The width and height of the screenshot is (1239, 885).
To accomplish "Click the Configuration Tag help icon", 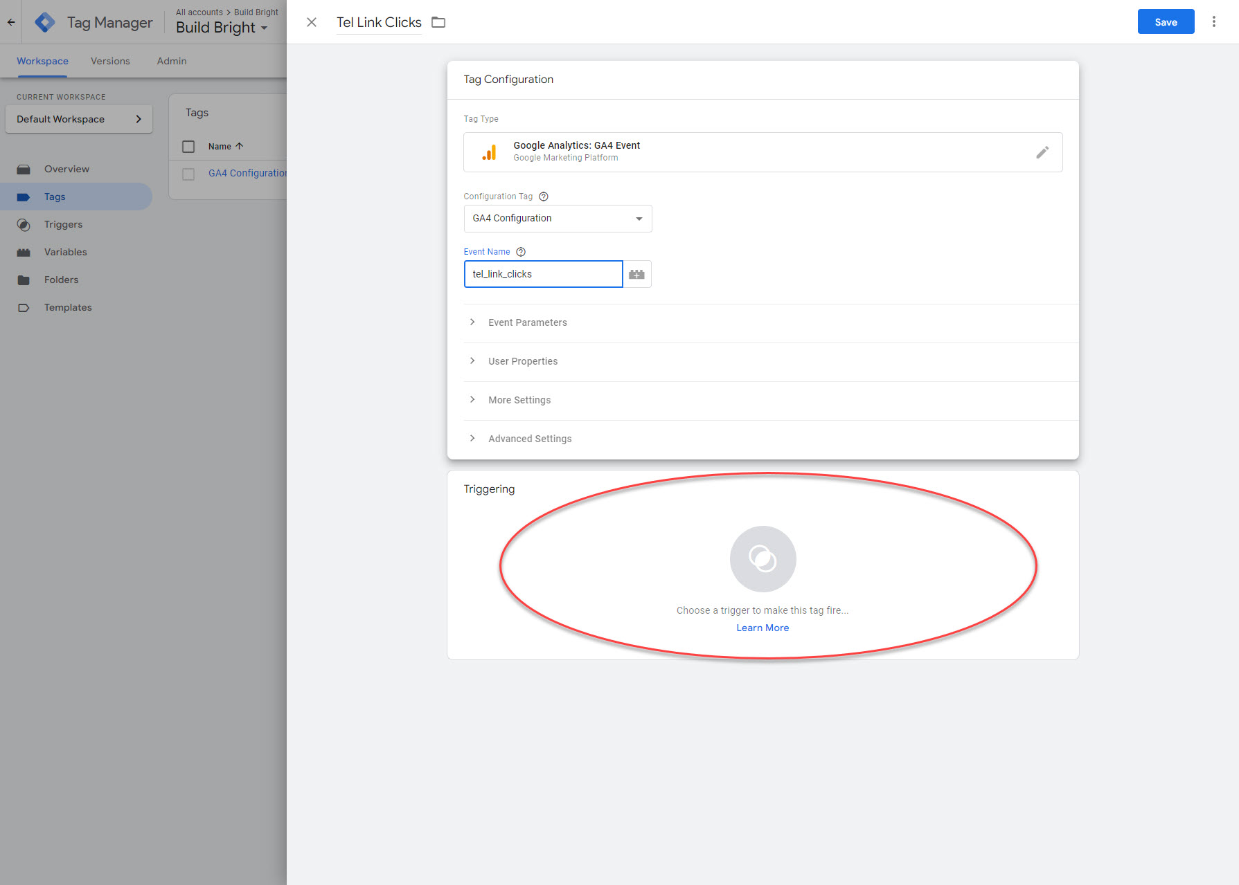I will (544, 197).
